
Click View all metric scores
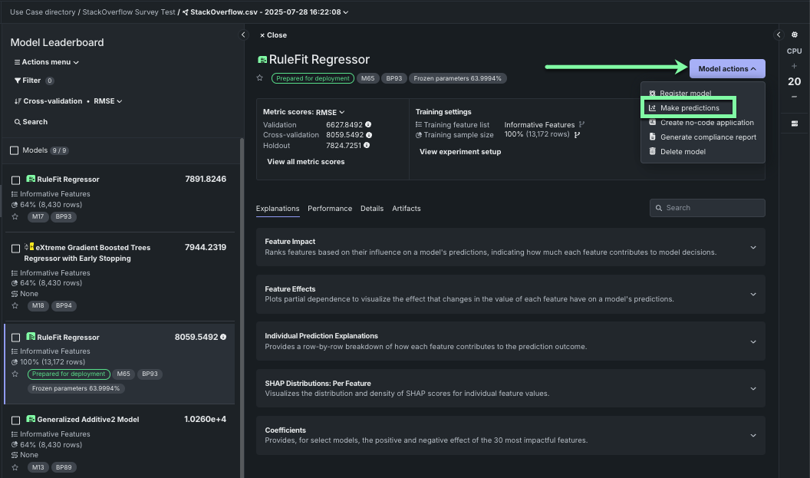pyautogui.click(x=305, y=162)
